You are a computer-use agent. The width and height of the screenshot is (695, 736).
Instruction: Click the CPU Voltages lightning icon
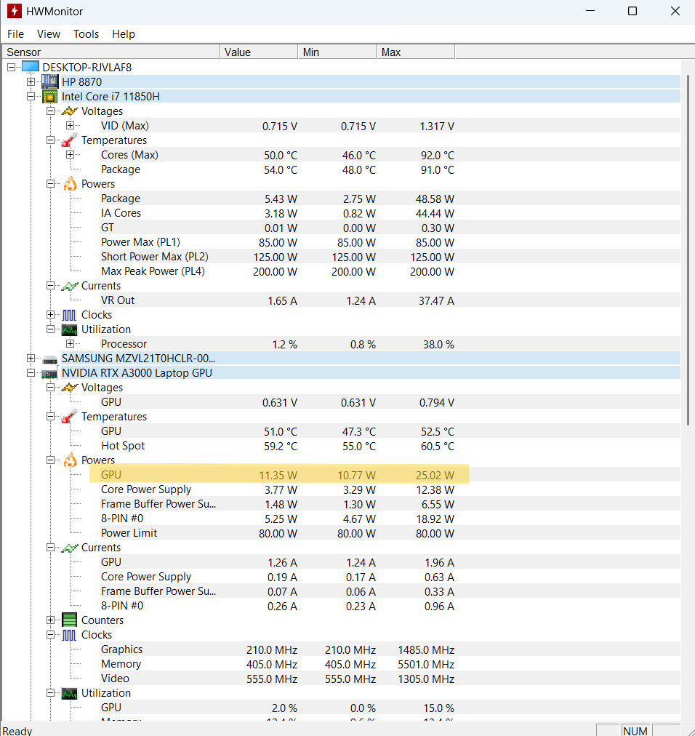click(x=70, y=111)
